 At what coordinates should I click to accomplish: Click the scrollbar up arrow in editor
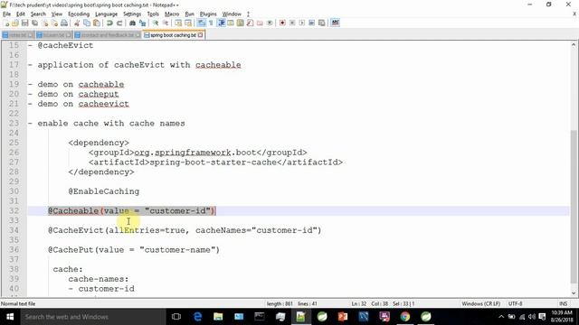point(573,44)
